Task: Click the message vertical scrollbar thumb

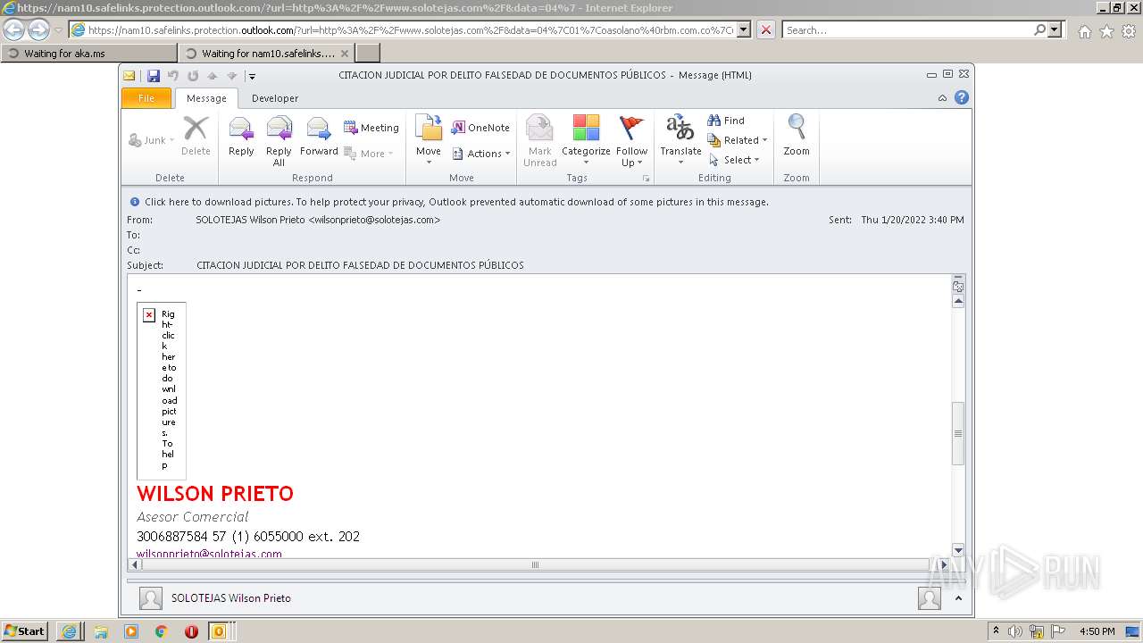Action: click(958, 433)
